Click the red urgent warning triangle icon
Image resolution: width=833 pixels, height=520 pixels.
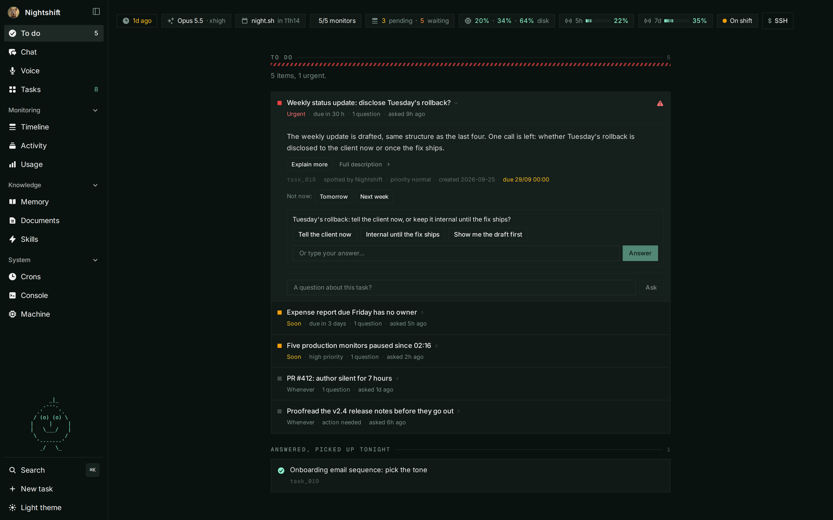tap(660, 103)
